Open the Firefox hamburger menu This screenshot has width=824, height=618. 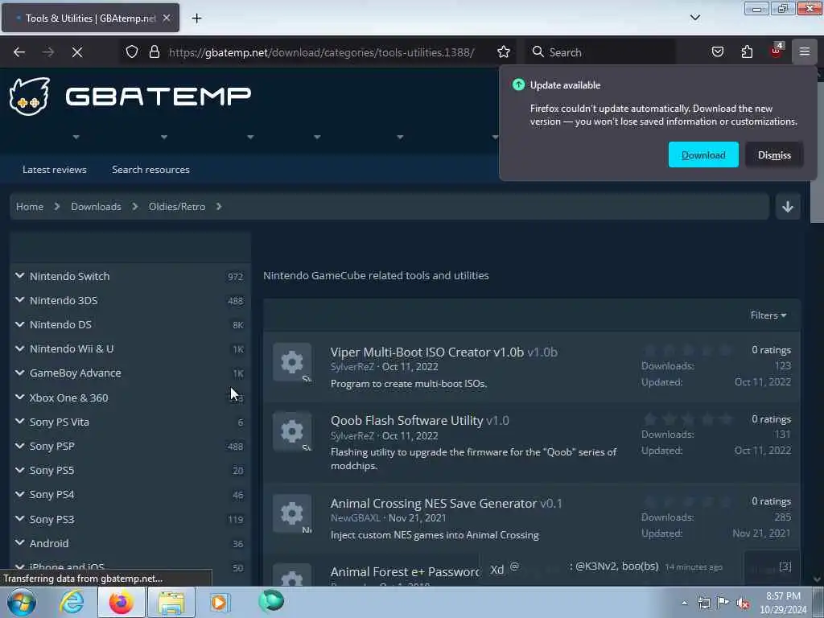tap(805, 51)
